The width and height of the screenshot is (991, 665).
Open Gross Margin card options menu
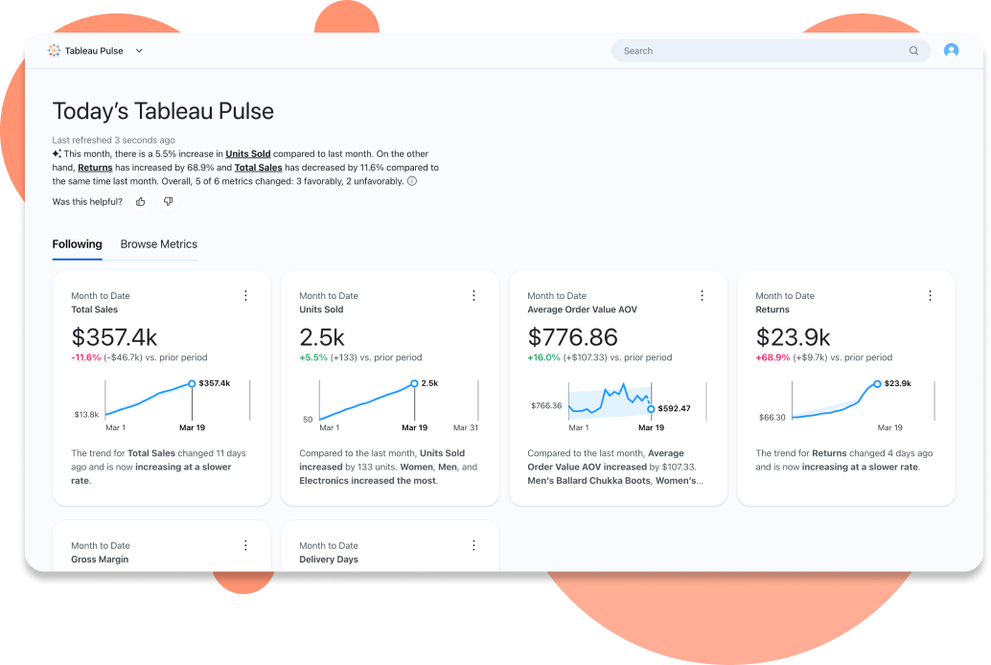pyautogui.click(x=245, y=545)
